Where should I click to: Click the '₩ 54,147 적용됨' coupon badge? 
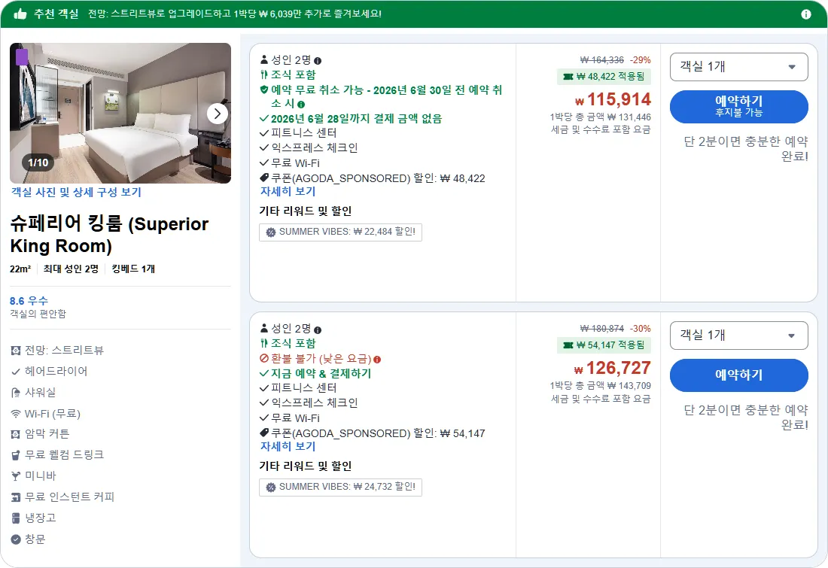[604, 345]
